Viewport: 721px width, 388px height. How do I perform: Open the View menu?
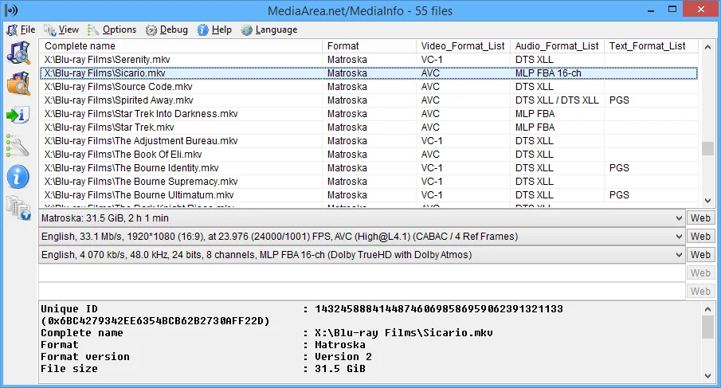tap(61, 29)
